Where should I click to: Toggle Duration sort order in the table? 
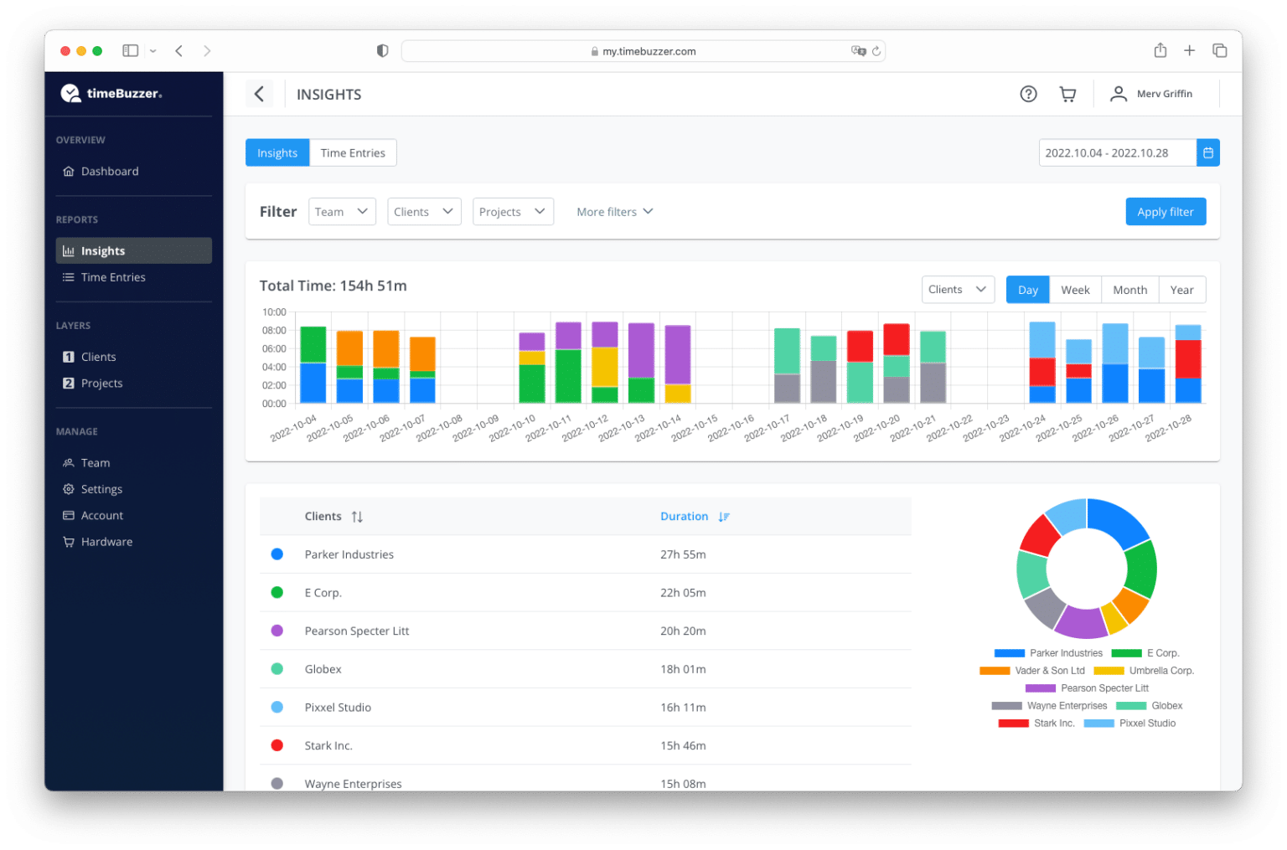pos(723,516)
